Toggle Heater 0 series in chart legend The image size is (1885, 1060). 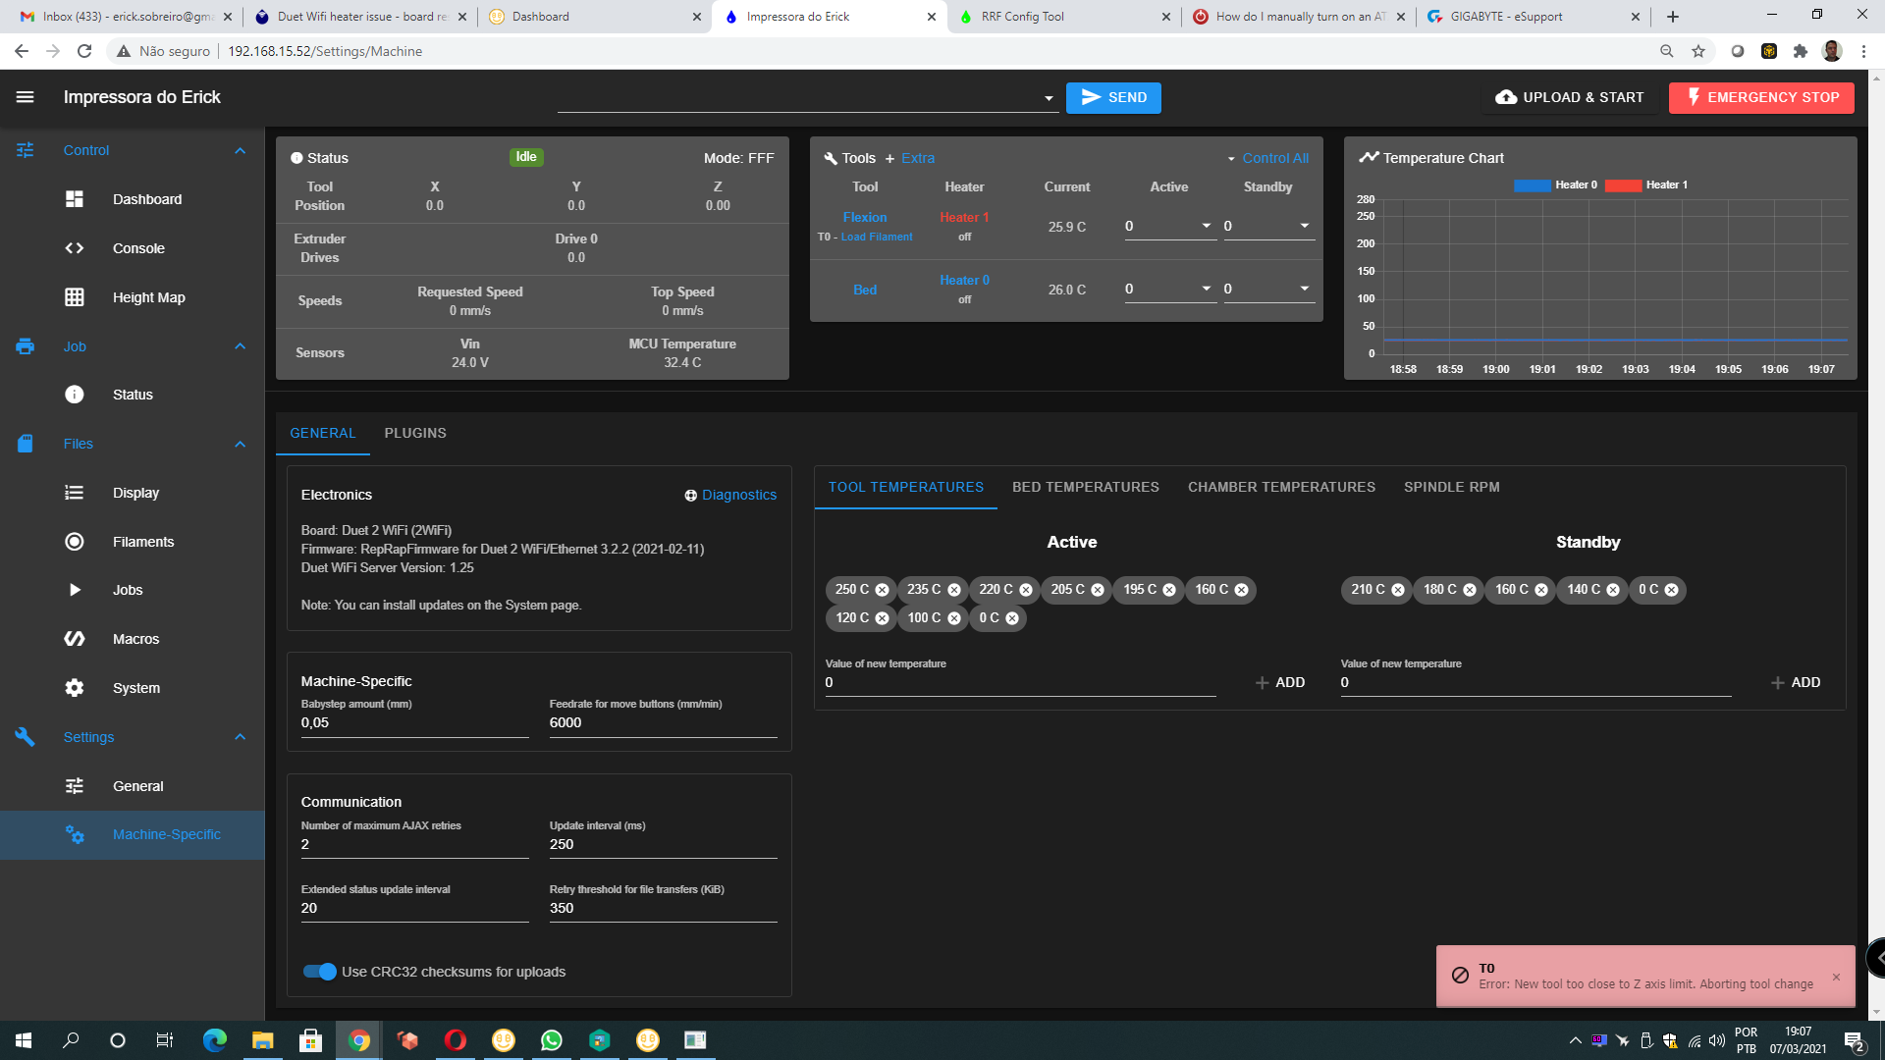click(x=1556, y=185)
